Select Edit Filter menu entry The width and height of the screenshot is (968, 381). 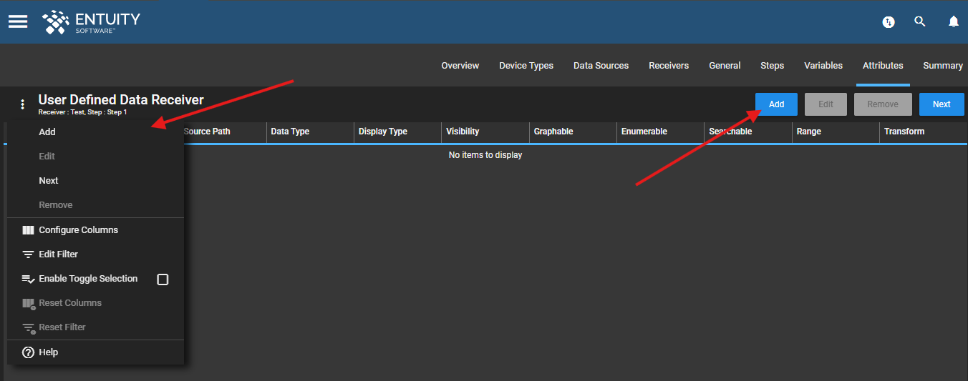(x=95, y=254)
